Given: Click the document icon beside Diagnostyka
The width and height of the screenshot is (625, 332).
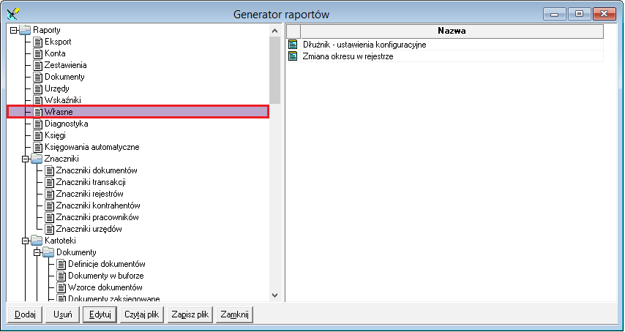Looking at the screenshot, I should [37, 124].
